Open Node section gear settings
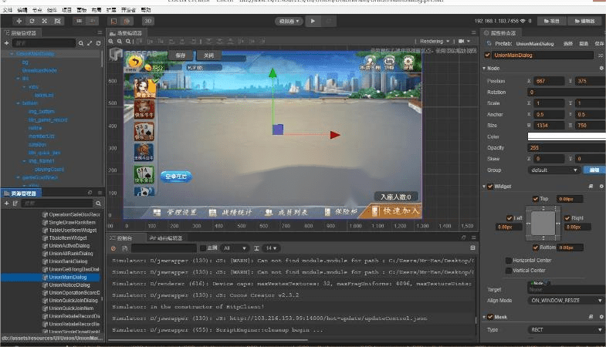Viewport: 606px width, 347px height. point(601,68)
